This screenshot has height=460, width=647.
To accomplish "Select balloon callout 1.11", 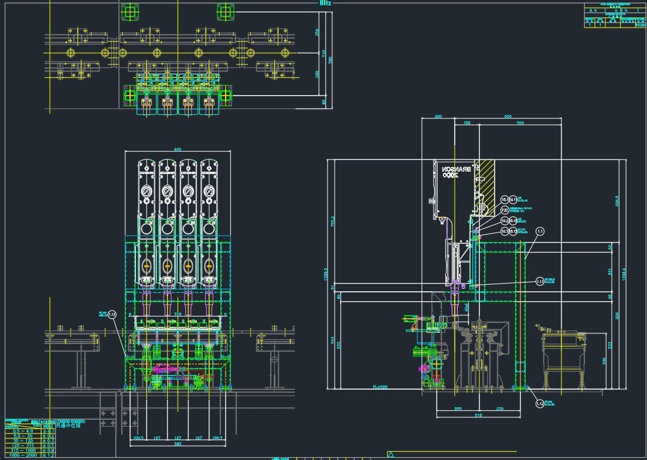I will click(540, 281).
